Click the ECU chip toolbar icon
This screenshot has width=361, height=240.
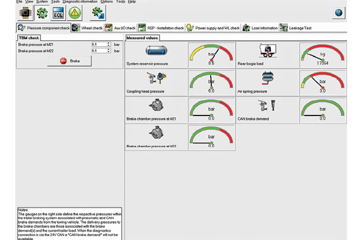click(24, 13)
